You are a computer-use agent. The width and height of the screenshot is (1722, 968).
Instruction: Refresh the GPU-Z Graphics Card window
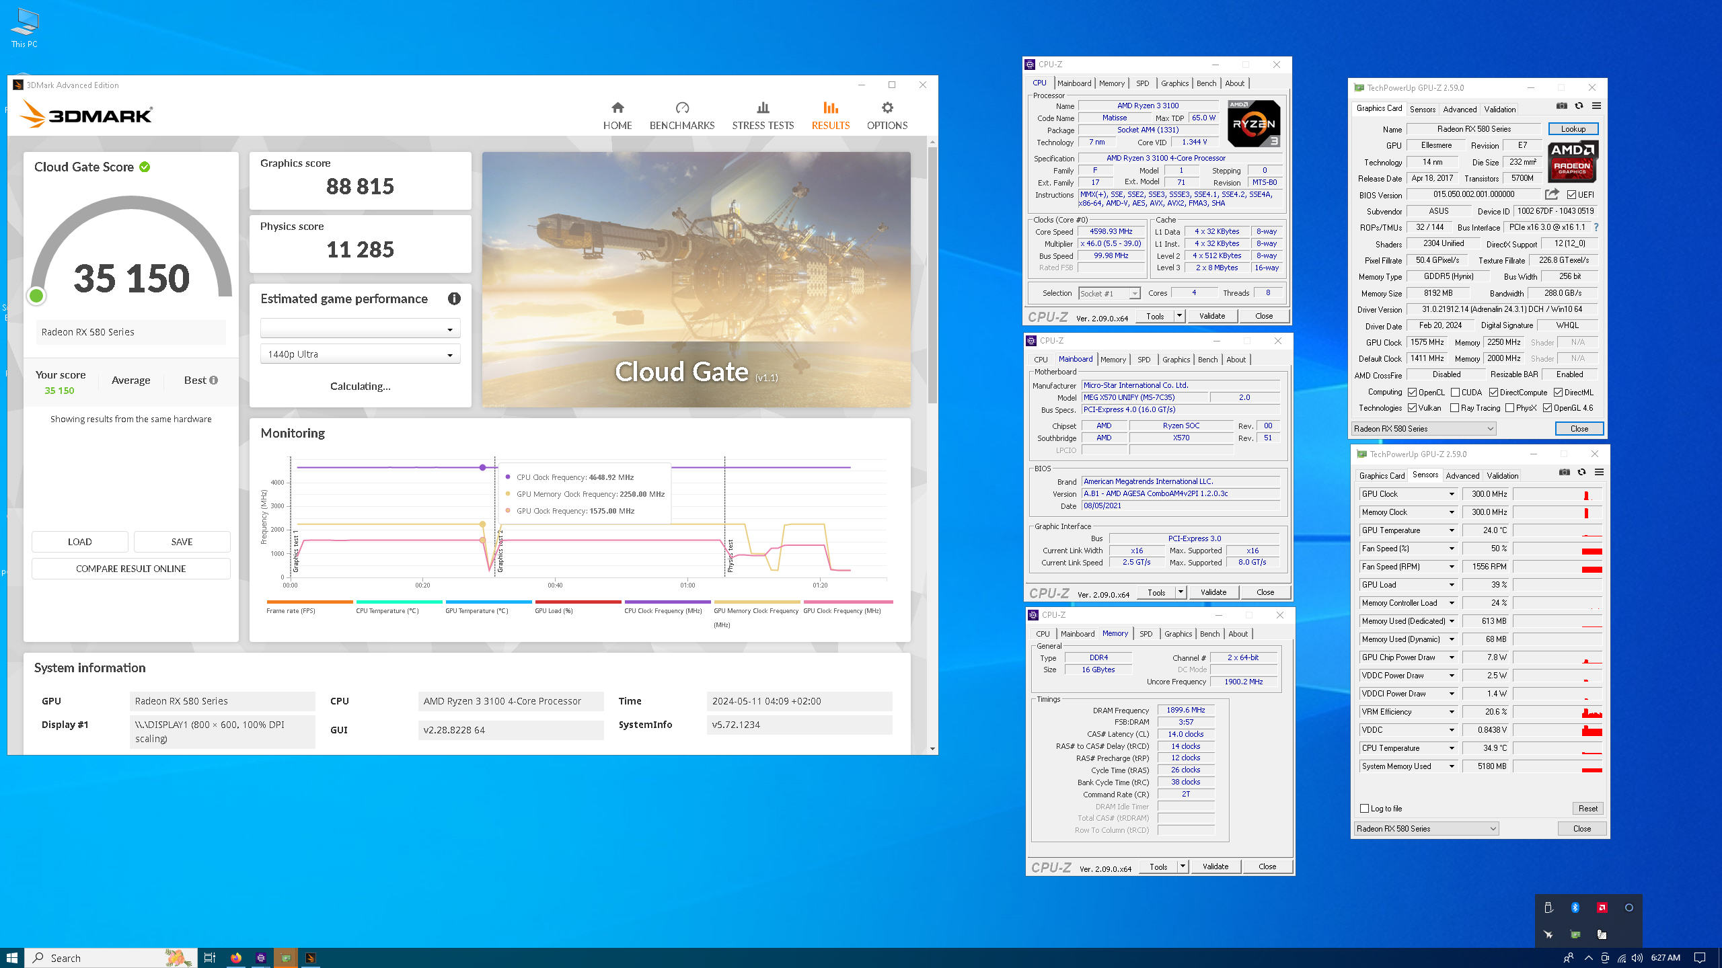point(1579,106)
